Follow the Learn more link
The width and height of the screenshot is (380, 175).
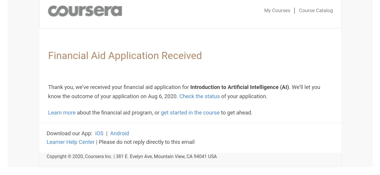coord(62,113)
